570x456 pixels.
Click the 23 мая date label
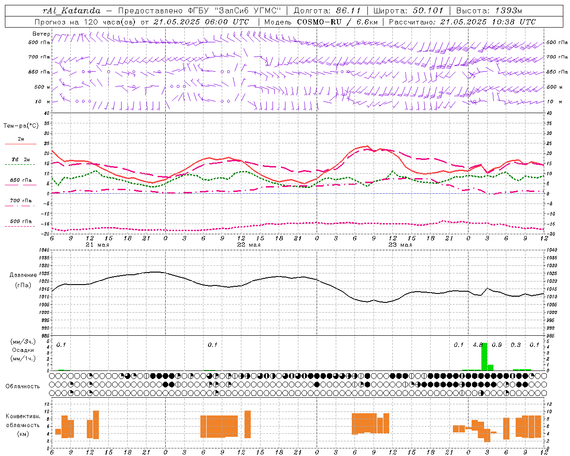pos(400,245)
